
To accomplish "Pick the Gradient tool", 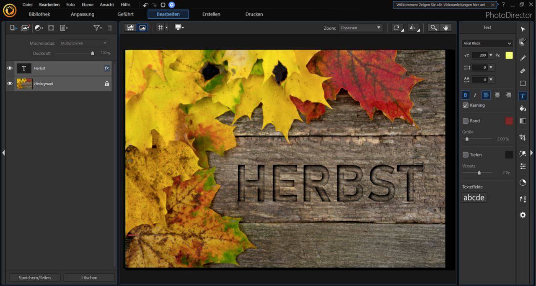I will point(523,121).
